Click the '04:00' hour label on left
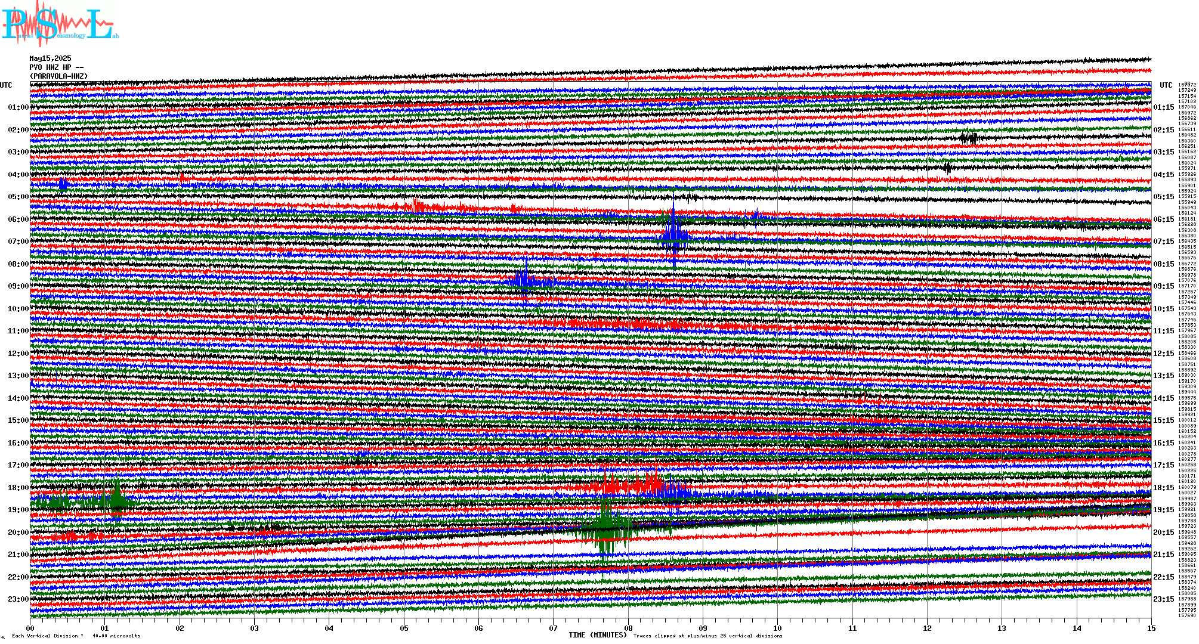The image size is (1199, 644). tap(18, 175)
